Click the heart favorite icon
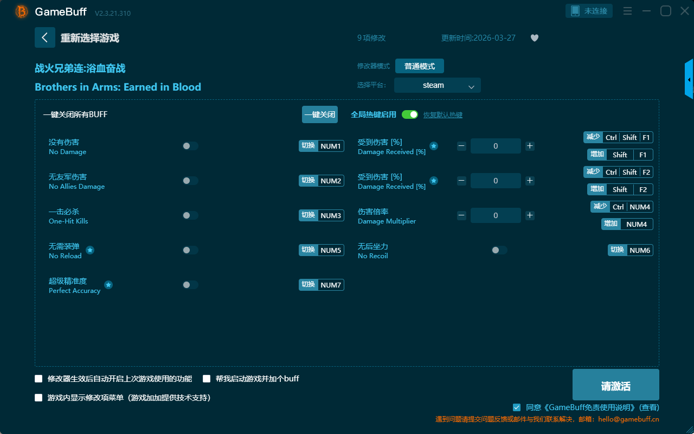This screenshot has width=694, height=434. point(534,38)
